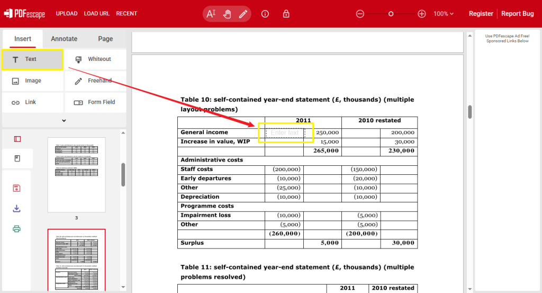
Task: Open the 100% zoom dropdown
Action: [x=443, y=14]
